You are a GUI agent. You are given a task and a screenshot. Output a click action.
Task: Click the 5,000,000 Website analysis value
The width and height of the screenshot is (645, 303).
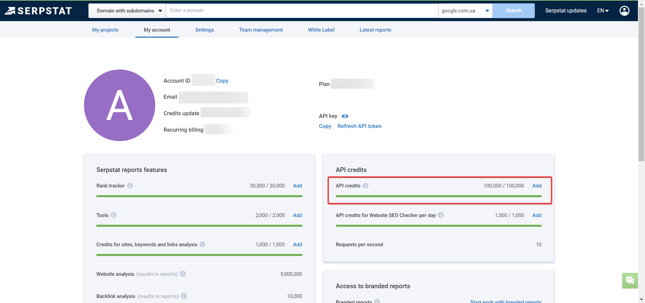(291, 274)
